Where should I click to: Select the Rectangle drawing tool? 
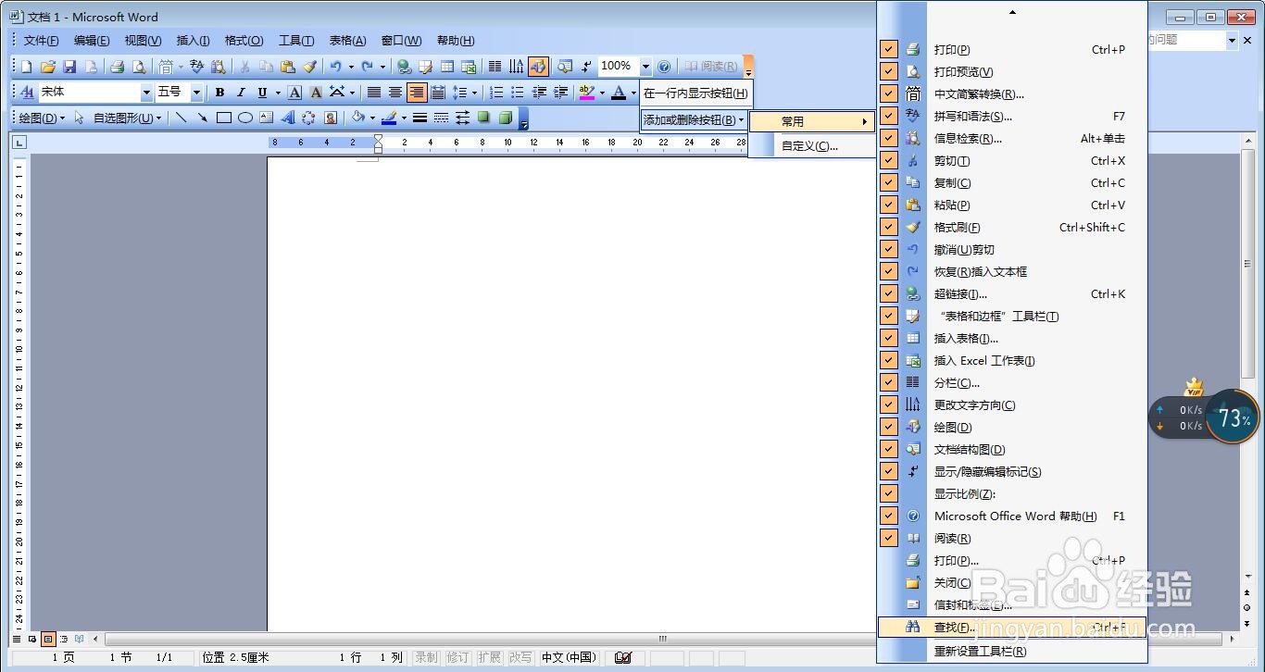pyautogui.click(x=224, y=118)
